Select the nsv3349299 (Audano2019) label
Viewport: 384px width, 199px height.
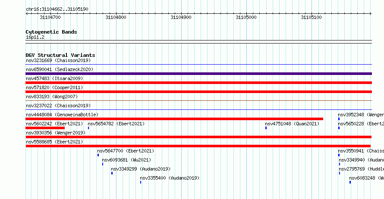point(141,169)
